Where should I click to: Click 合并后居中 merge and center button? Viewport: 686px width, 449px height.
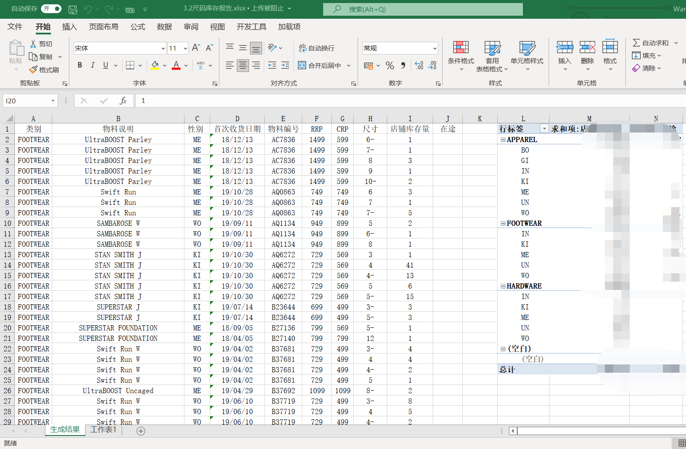319,65
